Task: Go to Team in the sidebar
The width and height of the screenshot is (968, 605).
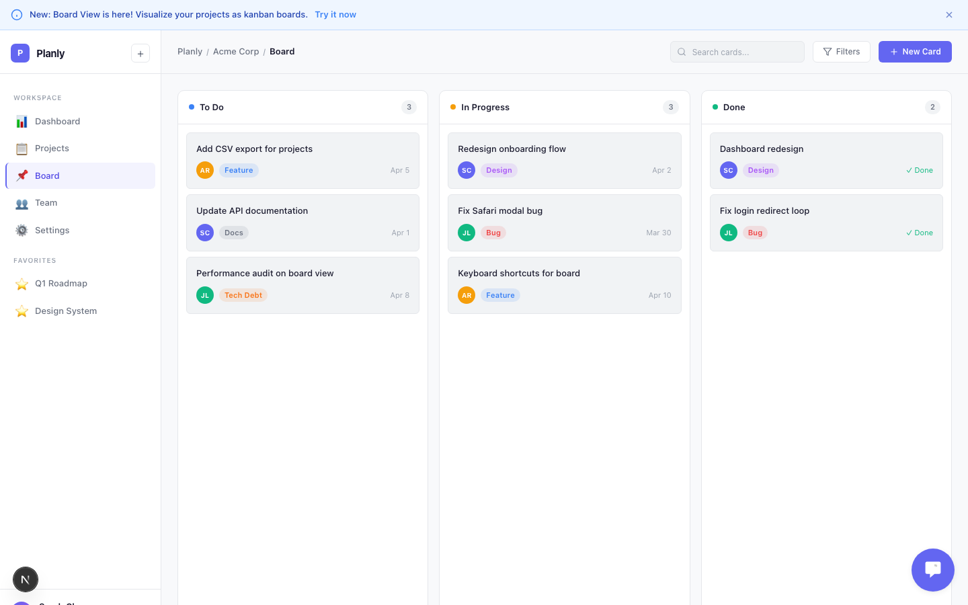Action: (x=46, y=203)
